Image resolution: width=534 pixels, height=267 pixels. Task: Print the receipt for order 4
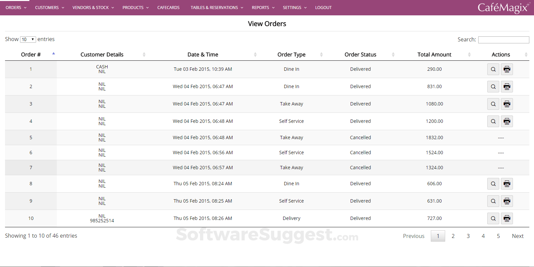click(507, 121)
